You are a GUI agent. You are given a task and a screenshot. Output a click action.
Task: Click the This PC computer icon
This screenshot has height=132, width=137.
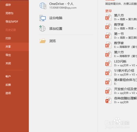tap(42, 18)
